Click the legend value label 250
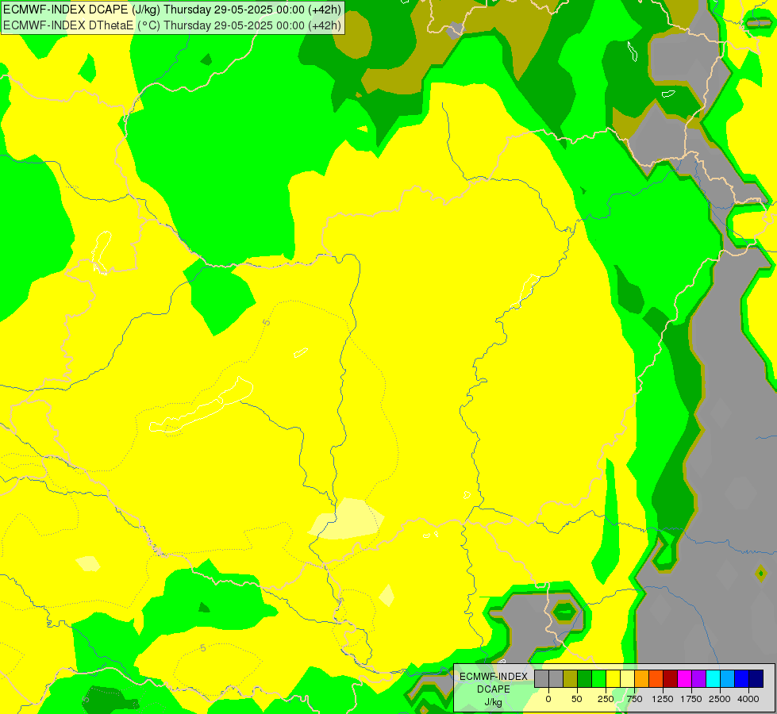Screen dimensions: 777x714 click(606, 699)
